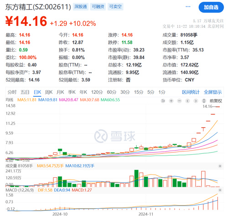Switch to the 1分 chart tab
This screenshot has width=228, height=216.
(x=162, y=92)
